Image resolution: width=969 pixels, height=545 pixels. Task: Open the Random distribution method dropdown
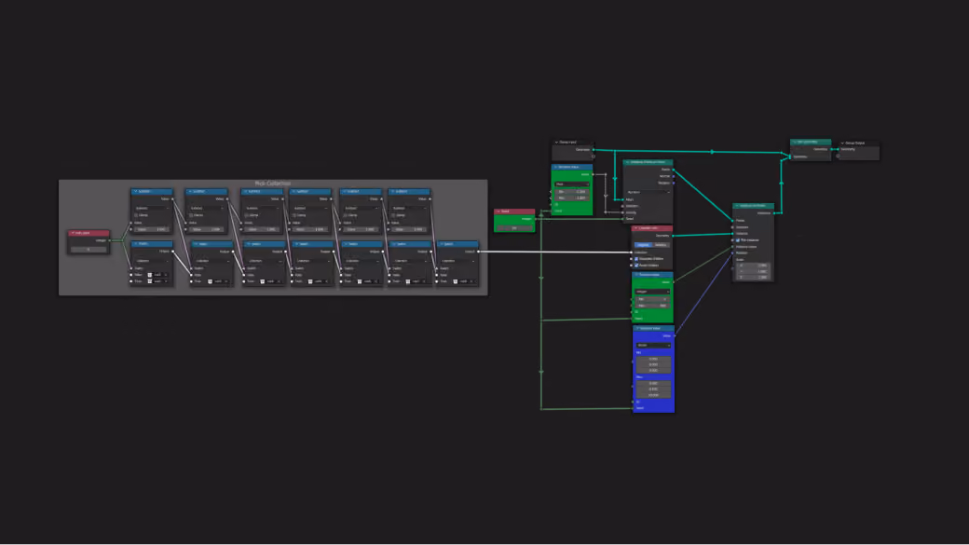[648, 192]
